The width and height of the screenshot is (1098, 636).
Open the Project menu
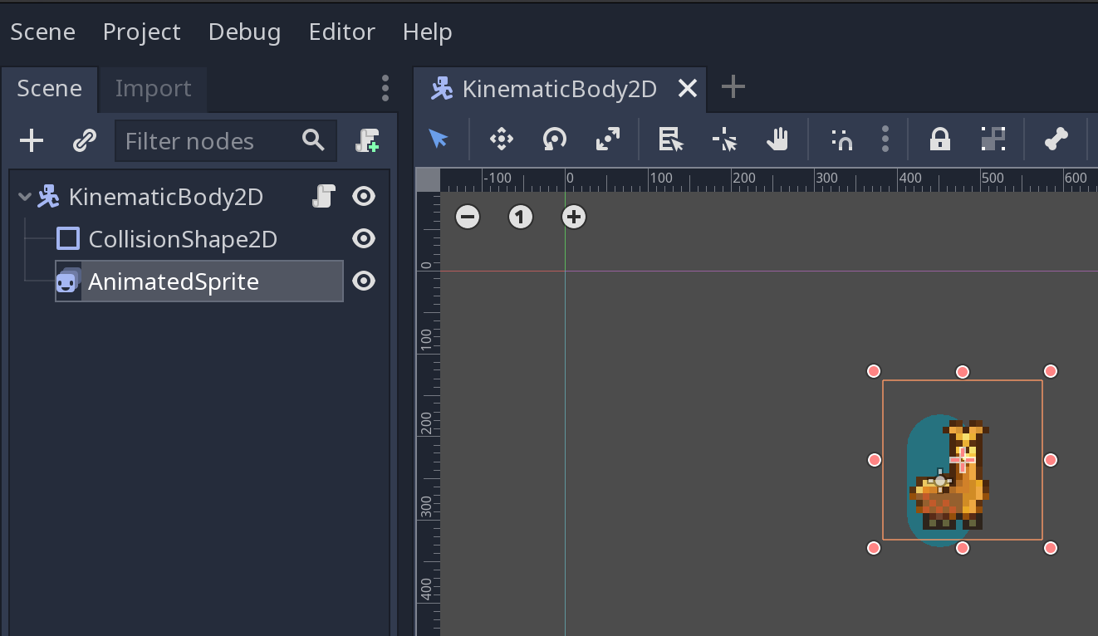(141, 32)
